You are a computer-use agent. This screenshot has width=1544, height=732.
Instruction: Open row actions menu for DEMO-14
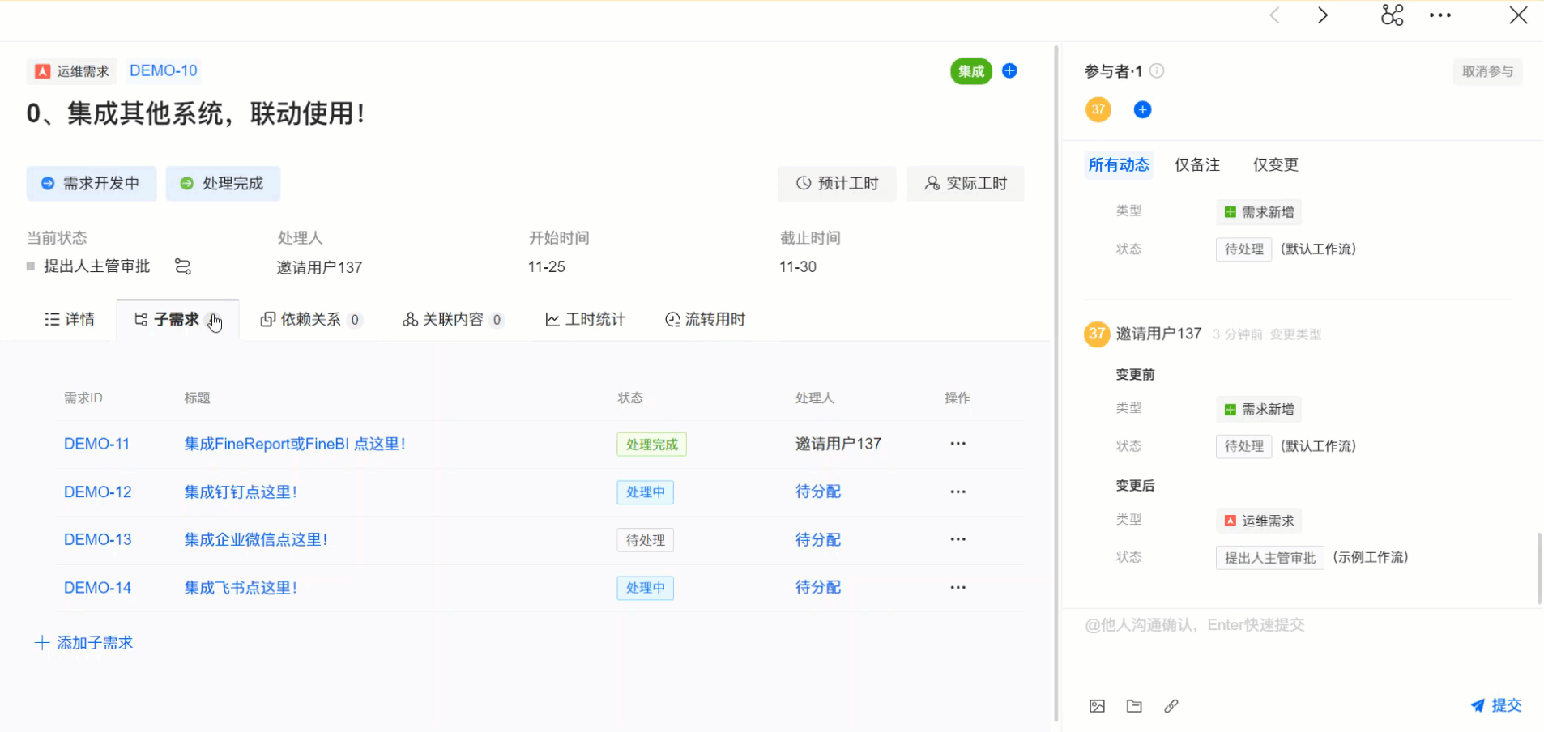tap(958, 588)
